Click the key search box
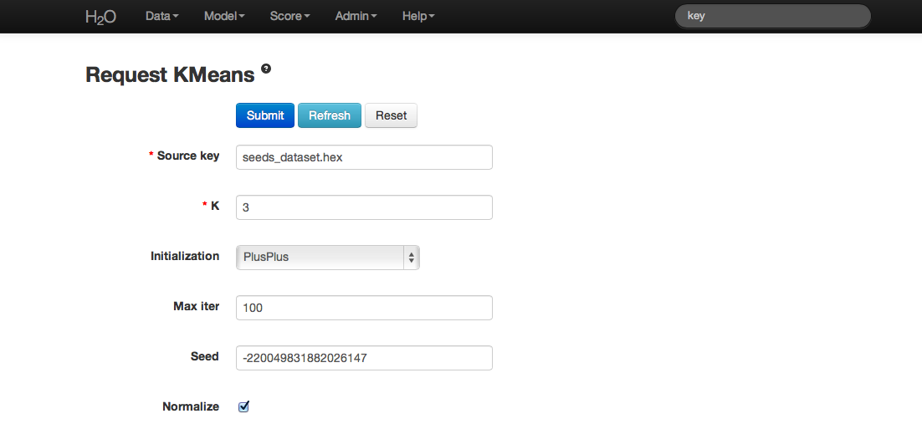Screen dimensions: 922x429 (772, 17)
